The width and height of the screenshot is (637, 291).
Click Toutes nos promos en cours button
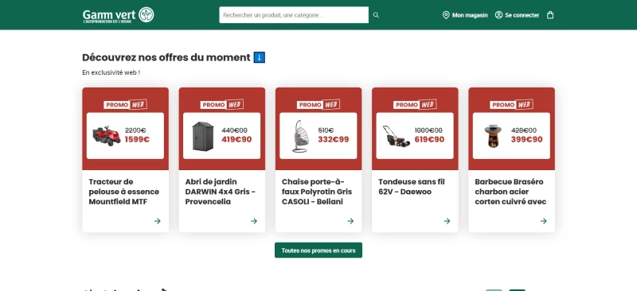tap(318, 250)
